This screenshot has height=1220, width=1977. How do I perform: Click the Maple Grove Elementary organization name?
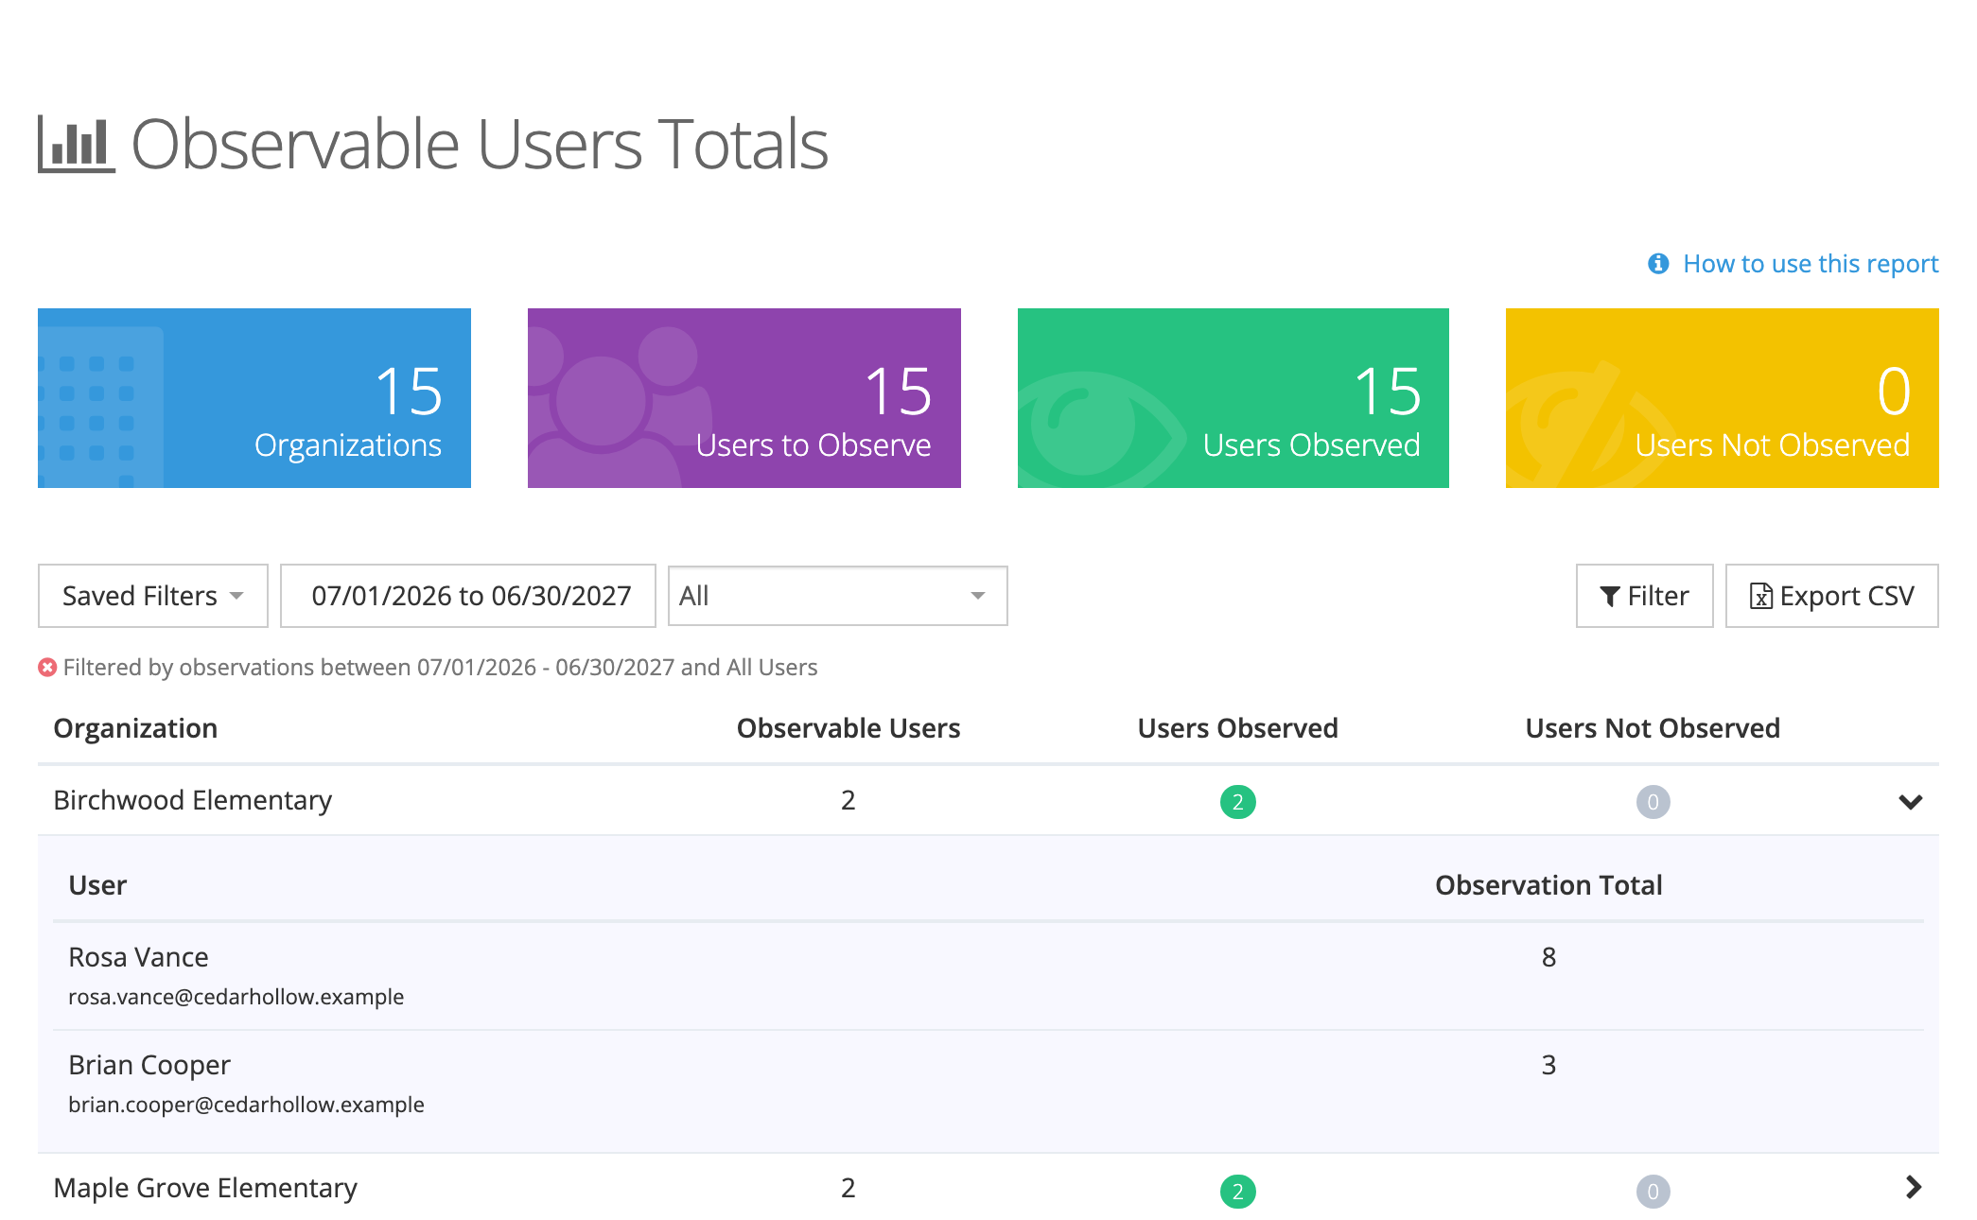(205, 1188)
